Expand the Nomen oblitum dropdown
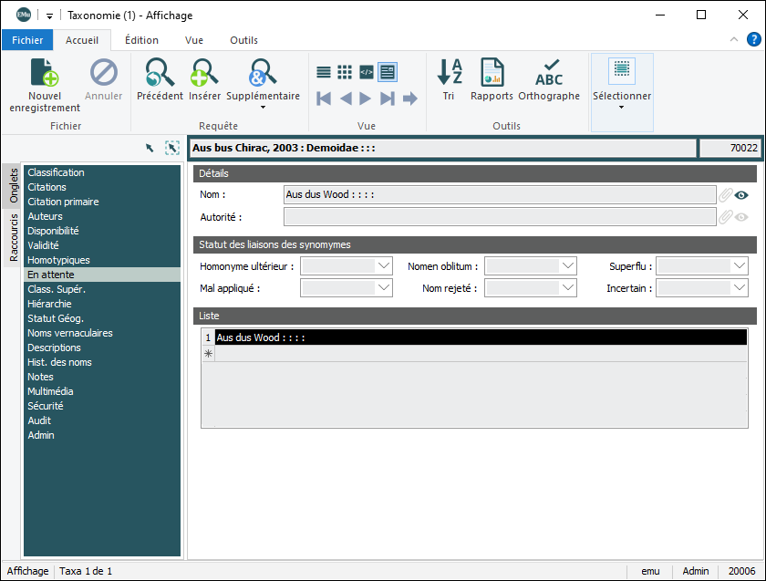The height and width of the screenshot is (581, 766). 568,266
